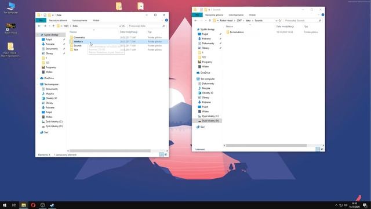371x209 pixels.
Task: Select Robin Hood shortcut on desktop
Action: tap(10, 28)
